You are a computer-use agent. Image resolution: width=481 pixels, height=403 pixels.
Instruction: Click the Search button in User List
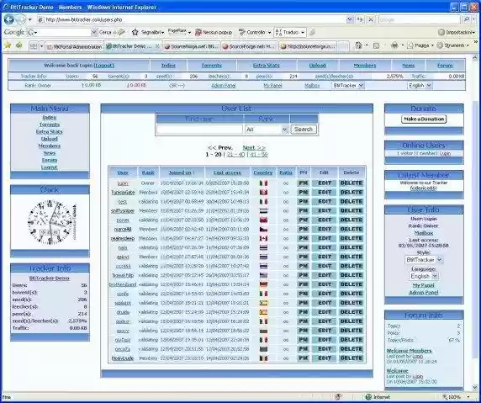304,130
